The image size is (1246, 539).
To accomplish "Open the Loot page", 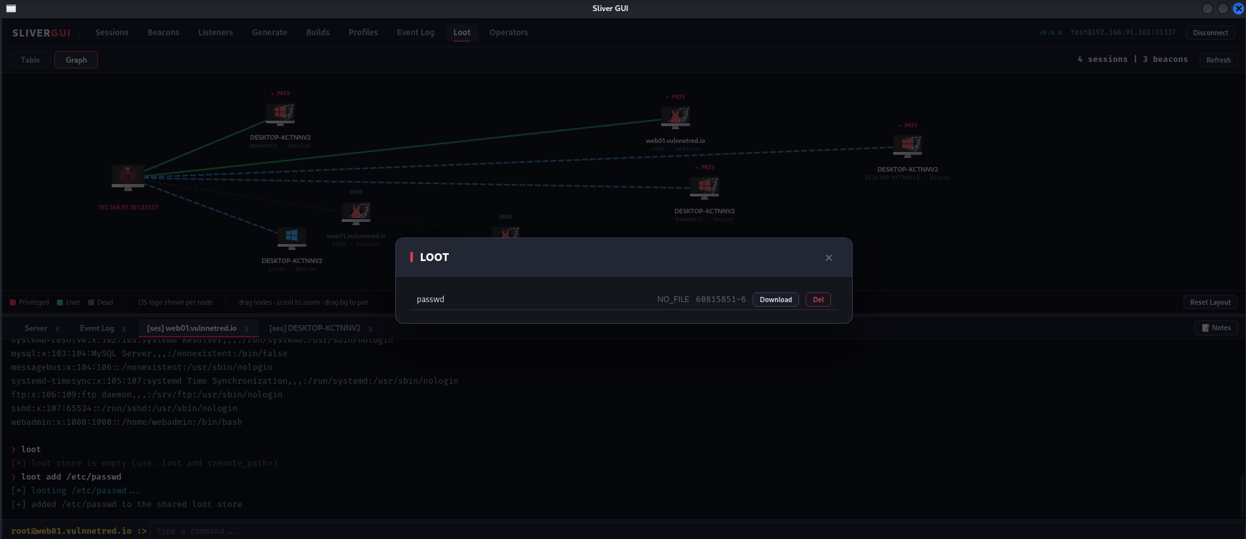I will [462, 33].
